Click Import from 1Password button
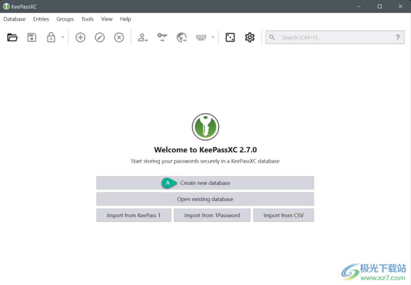The width and height of the screenshot is (411, 285). [x=212, y=215]
